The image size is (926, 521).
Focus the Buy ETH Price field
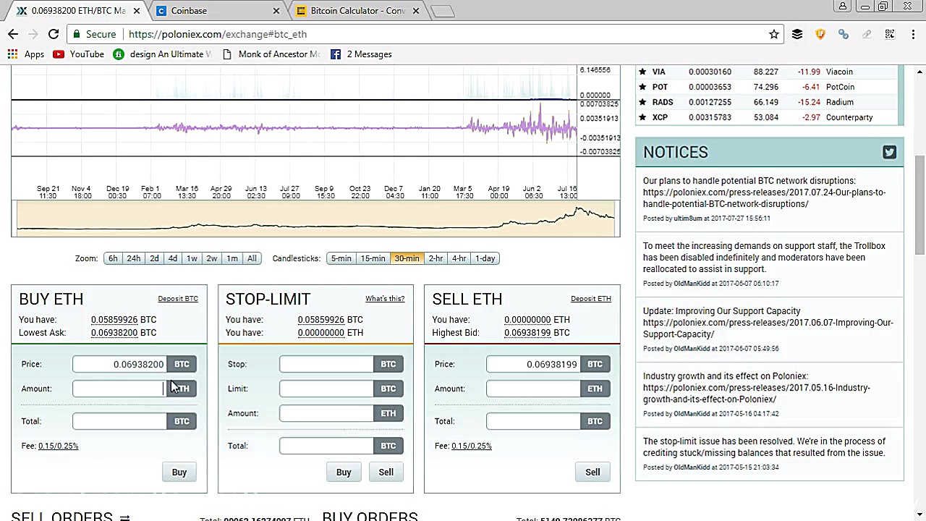(119, 364)
